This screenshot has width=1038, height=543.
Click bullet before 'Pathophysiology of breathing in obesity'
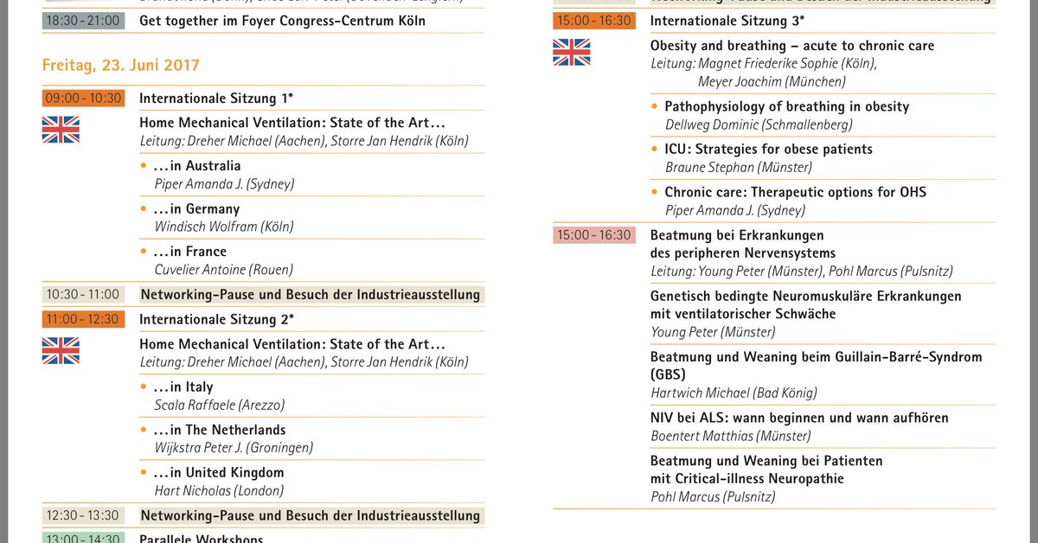pyautogui.click(x=655, y=107)
